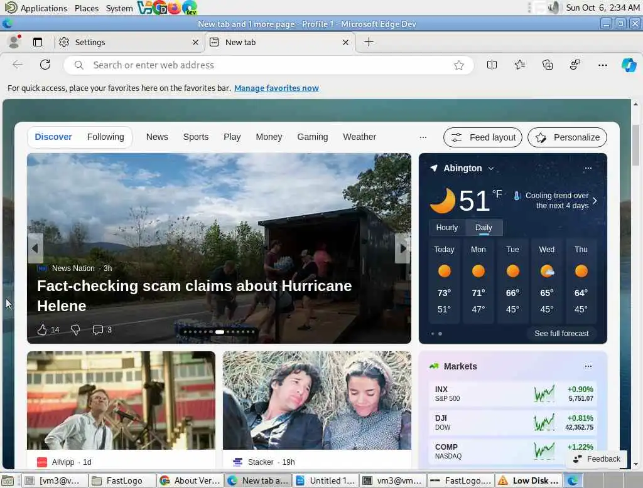Expand the Abington location dropdown
The height and width of the screenshot is (488, 643).
491,168
